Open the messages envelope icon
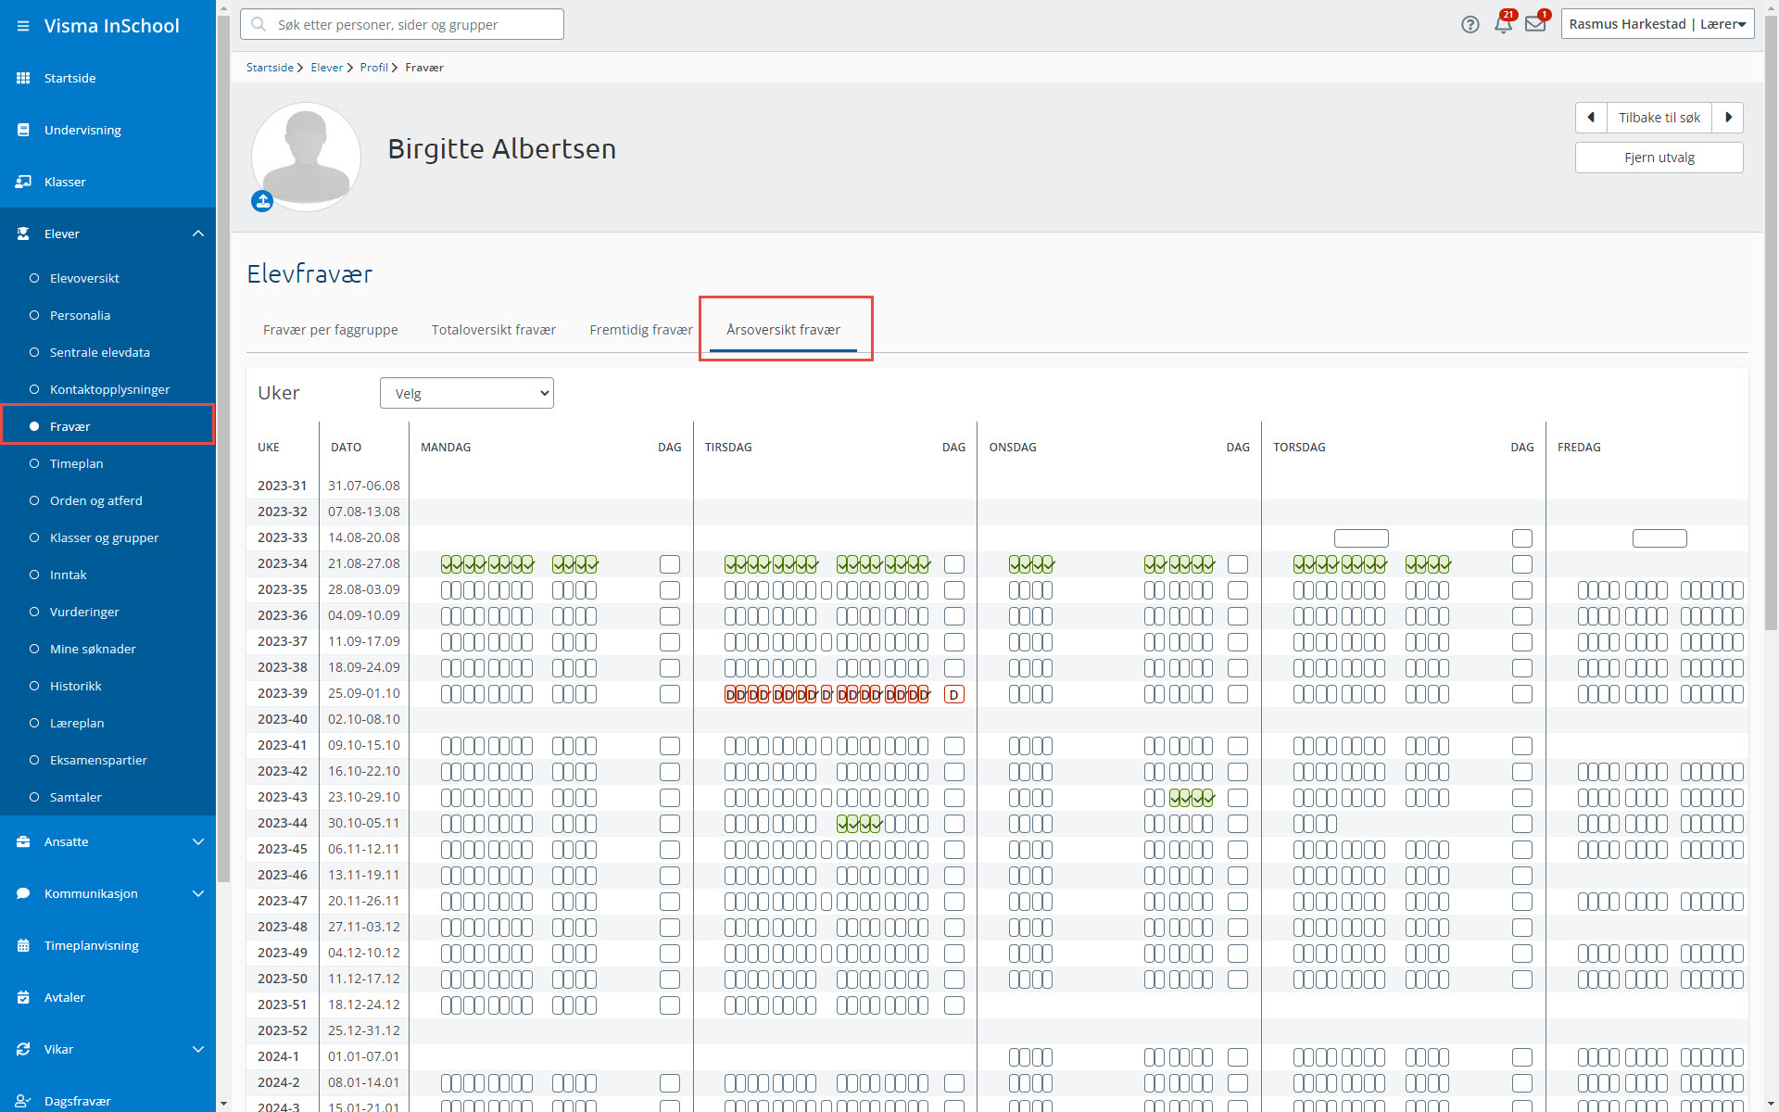 [1535, 24]
